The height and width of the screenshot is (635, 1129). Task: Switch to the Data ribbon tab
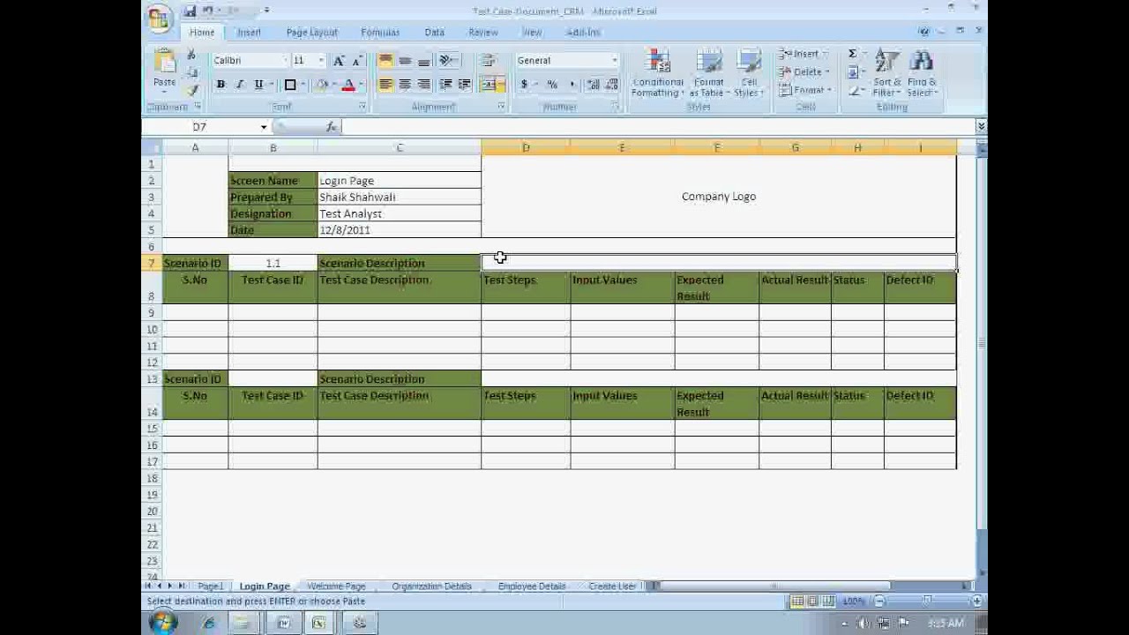[x=434, y=32]
